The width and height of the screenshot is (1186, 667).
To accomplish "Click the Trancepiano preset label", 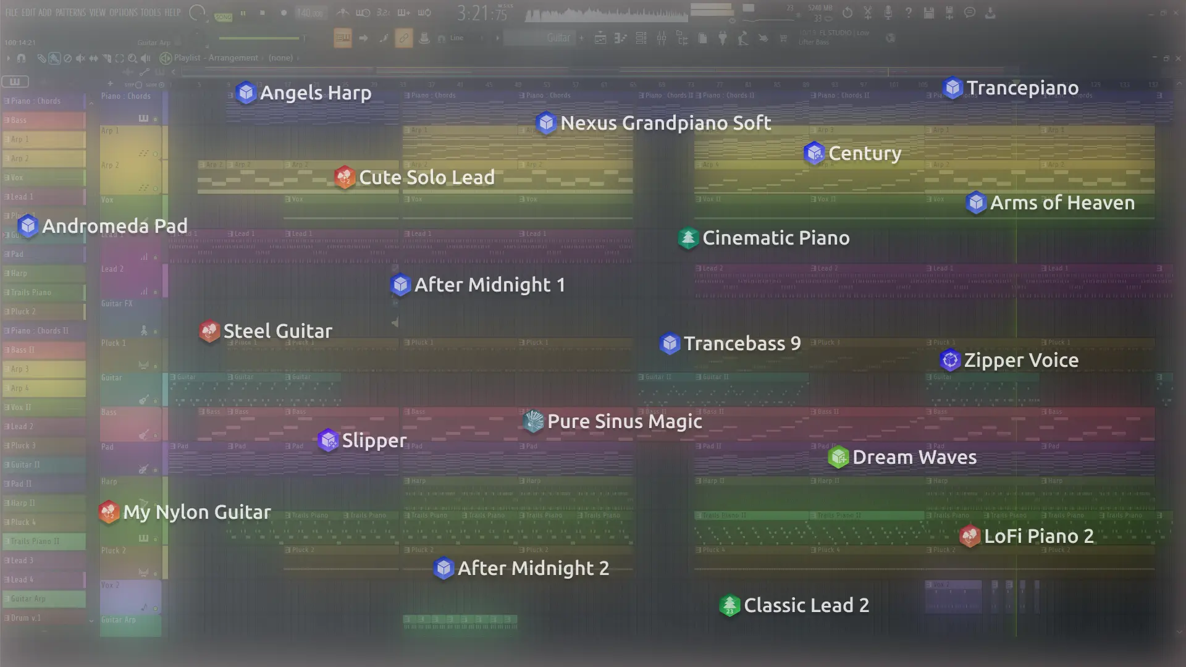I will coord(1022,88).
